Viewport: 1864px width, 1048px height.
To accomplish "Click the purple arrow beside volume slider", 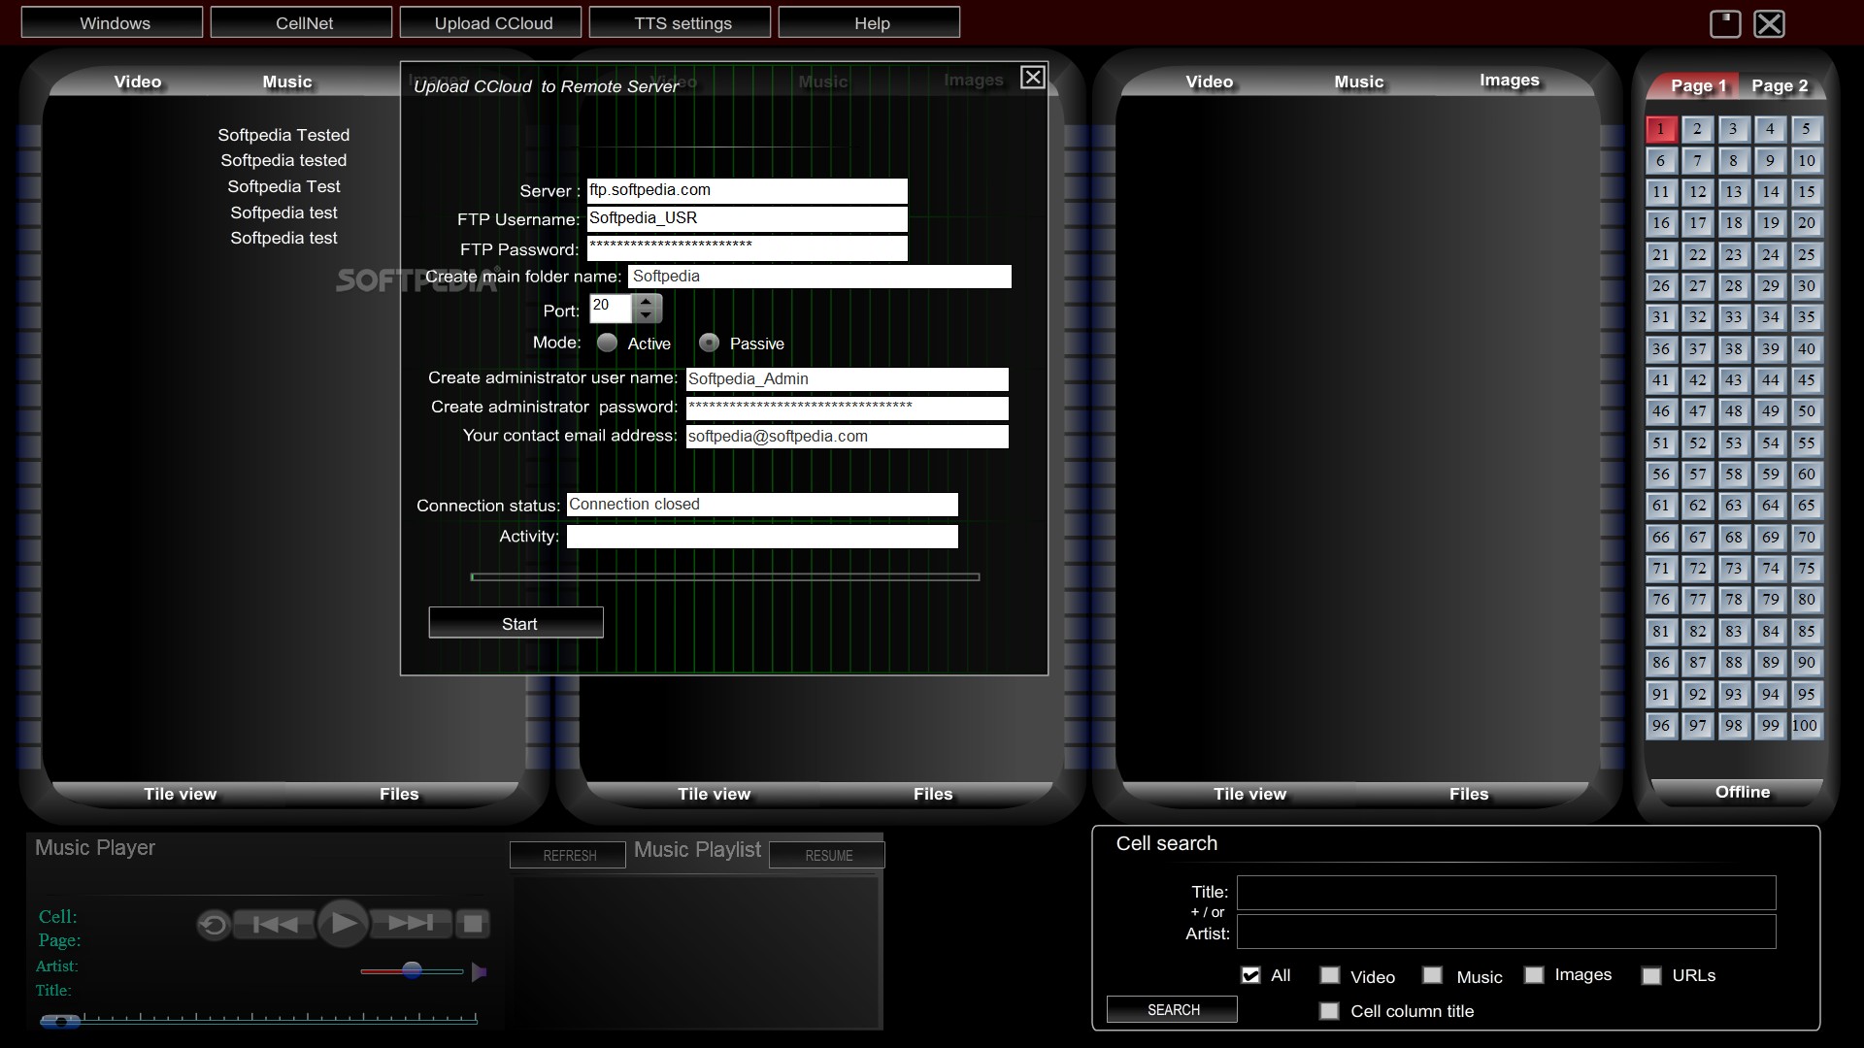I will coord(479,971).
